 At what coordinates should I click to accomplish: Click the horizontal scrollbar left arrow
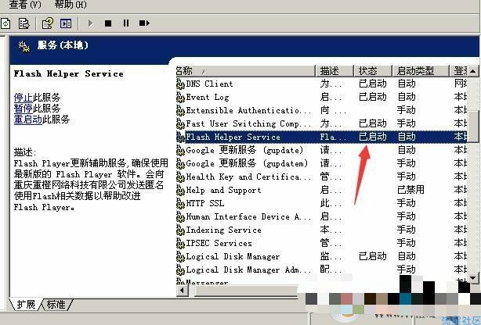coord(183,290)
